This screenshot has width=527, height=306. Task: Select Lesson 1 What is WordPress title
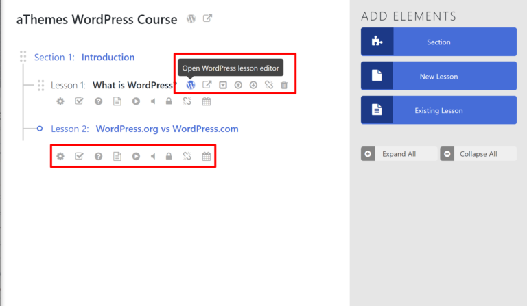tap(134, 85)
